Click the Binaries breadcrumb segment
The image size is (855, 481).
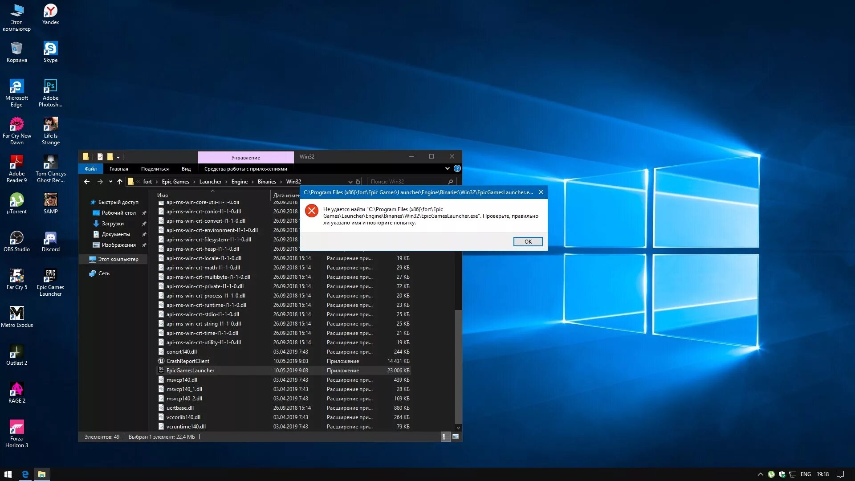click(x=267, y=182)
